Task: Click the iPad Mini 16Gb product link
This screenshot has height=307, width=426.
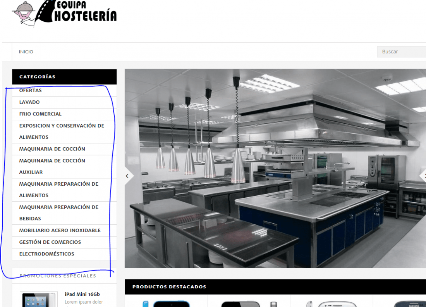Action: (x=82, y=294)
